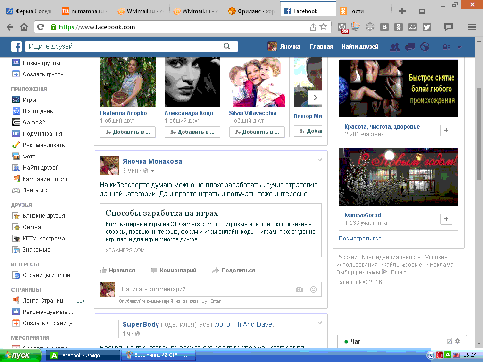The image size is (483, 362).
Task: Expand Ещё footer dropdown
Action: 399,272
